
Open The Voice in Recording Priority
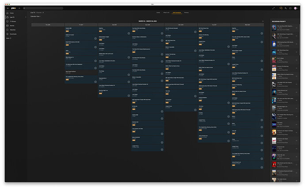tap(285, 124)
